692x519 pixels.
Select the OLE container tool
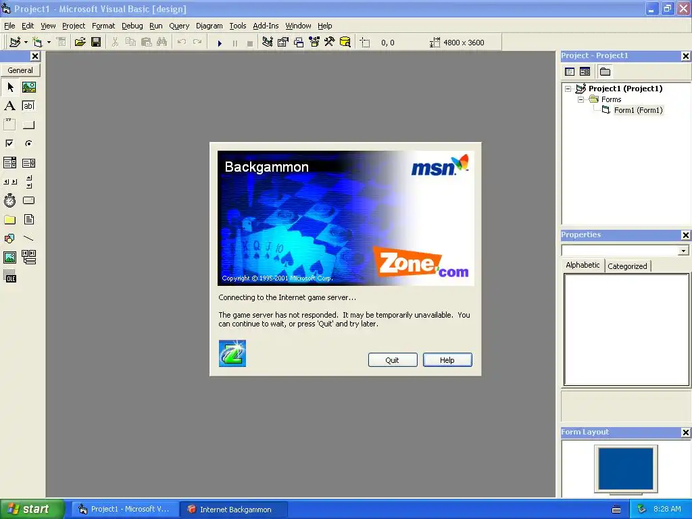tap(10, 276)
